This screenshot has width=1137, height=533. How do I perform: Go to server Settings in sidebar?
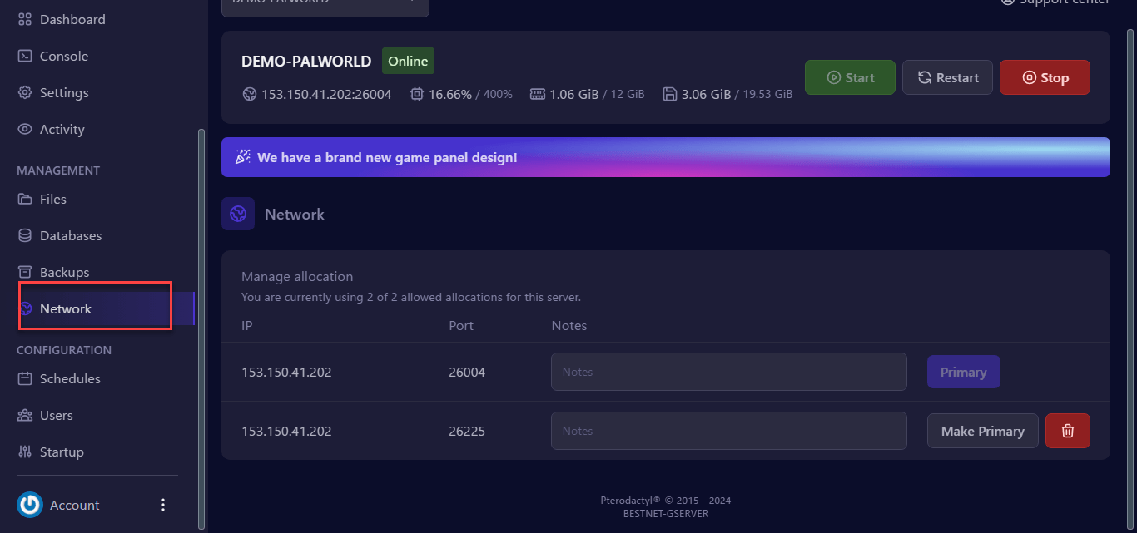pos(64,92)
